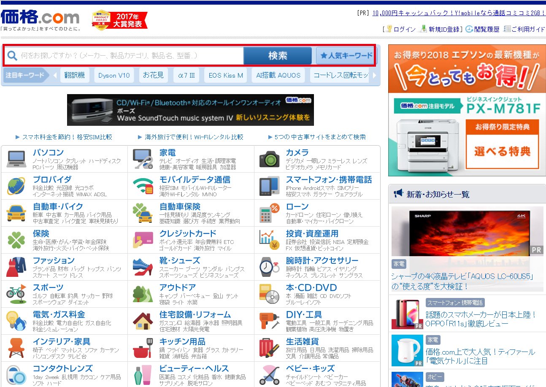Click the globe icon beside プロバイダ

tap(16, 186)
